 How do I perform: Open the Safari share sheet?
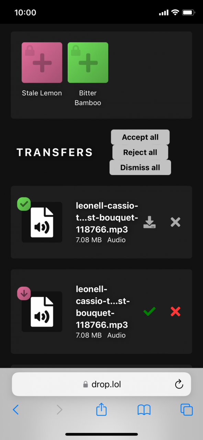[101, 409]
